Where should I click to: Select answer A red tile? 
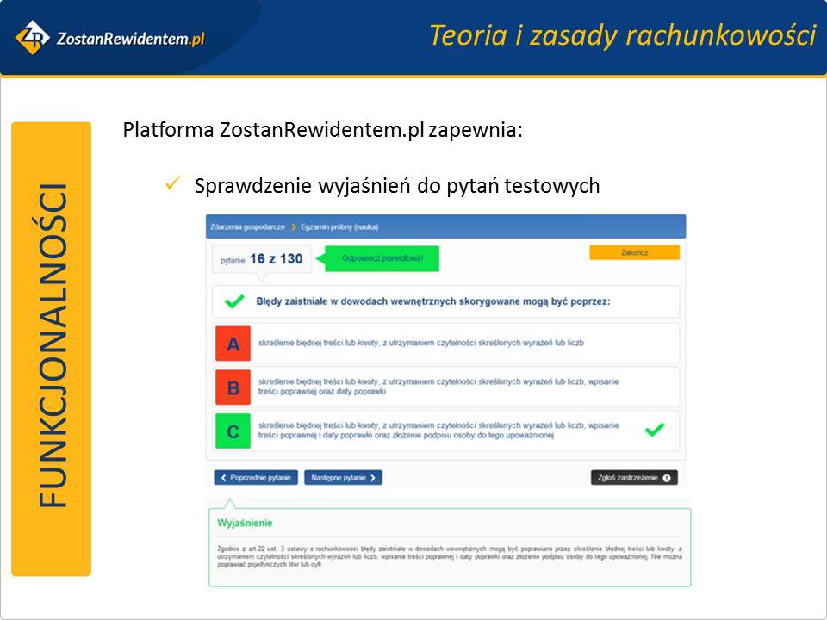[x=233, y=344]
